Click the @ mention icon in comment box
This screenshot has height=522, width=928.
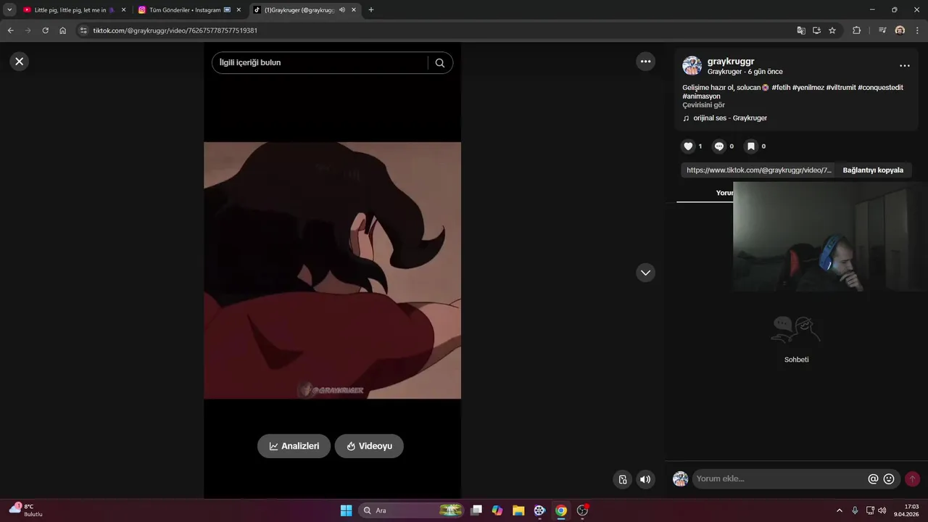click(x=873, y=478)
